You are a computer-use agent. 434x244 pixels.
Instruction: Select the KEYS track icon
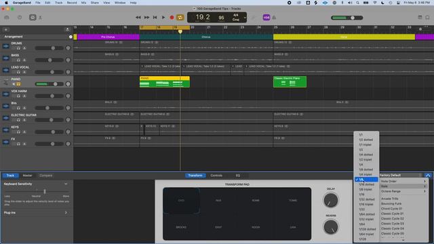point(6,130)
